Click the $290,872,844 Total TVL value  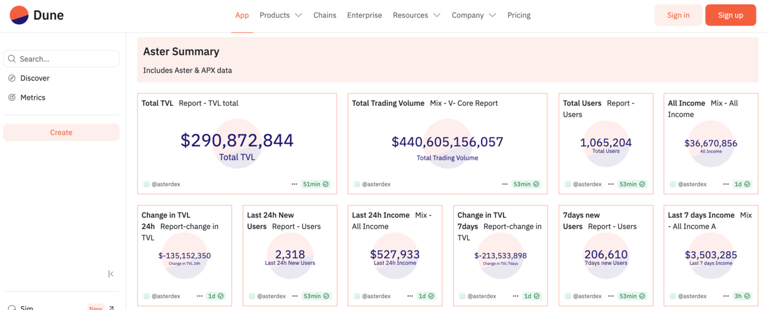[x=237, y=140]
